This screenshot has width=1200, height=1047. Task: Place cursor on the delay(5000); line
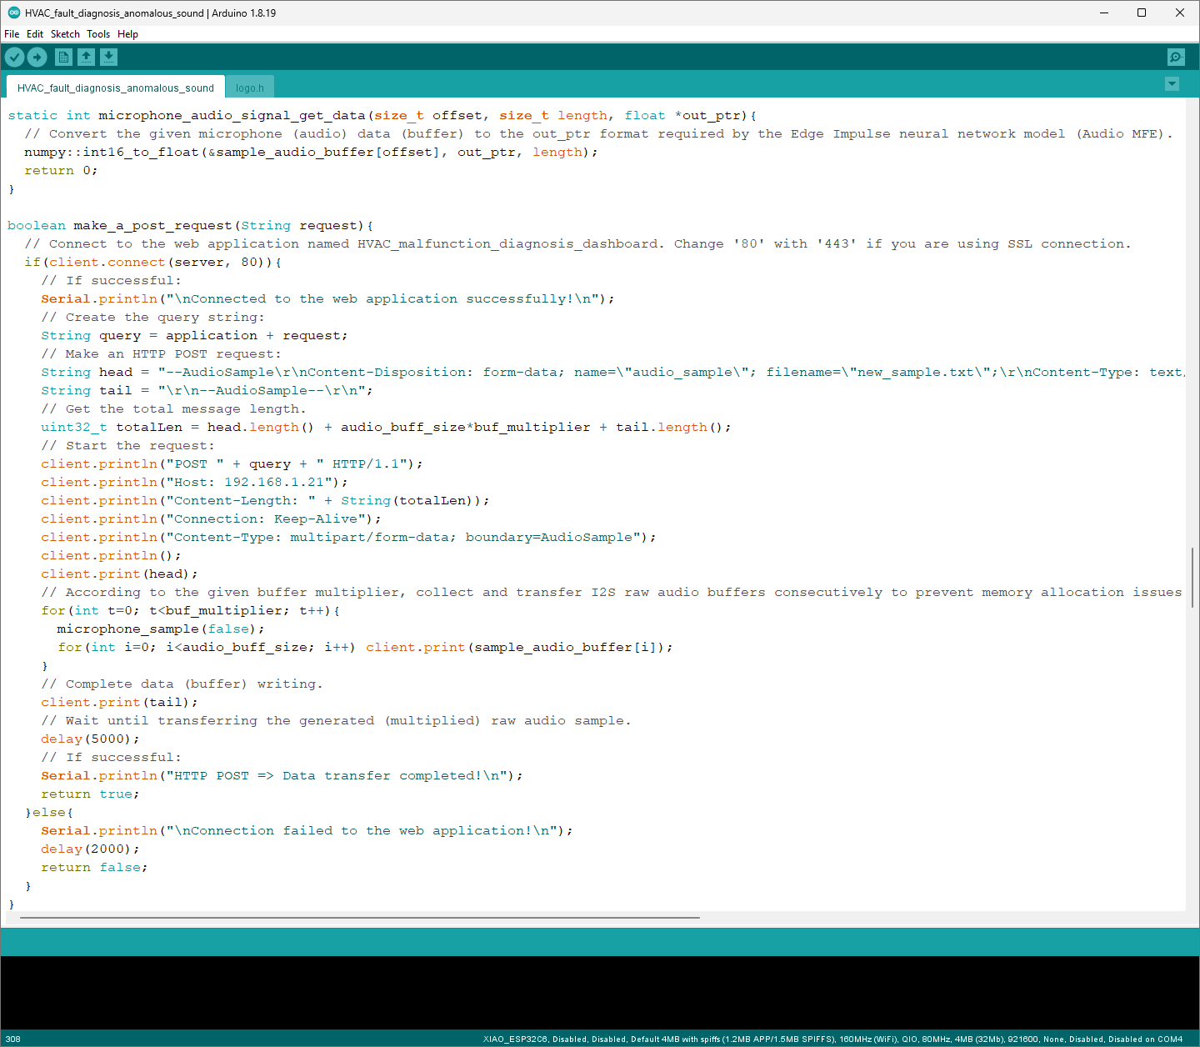pyautogui.click(x=90, y=739)
